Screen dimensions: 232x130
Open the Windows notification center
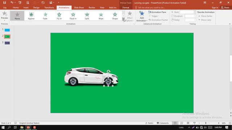pyautogui.click(x=227, y=127)
